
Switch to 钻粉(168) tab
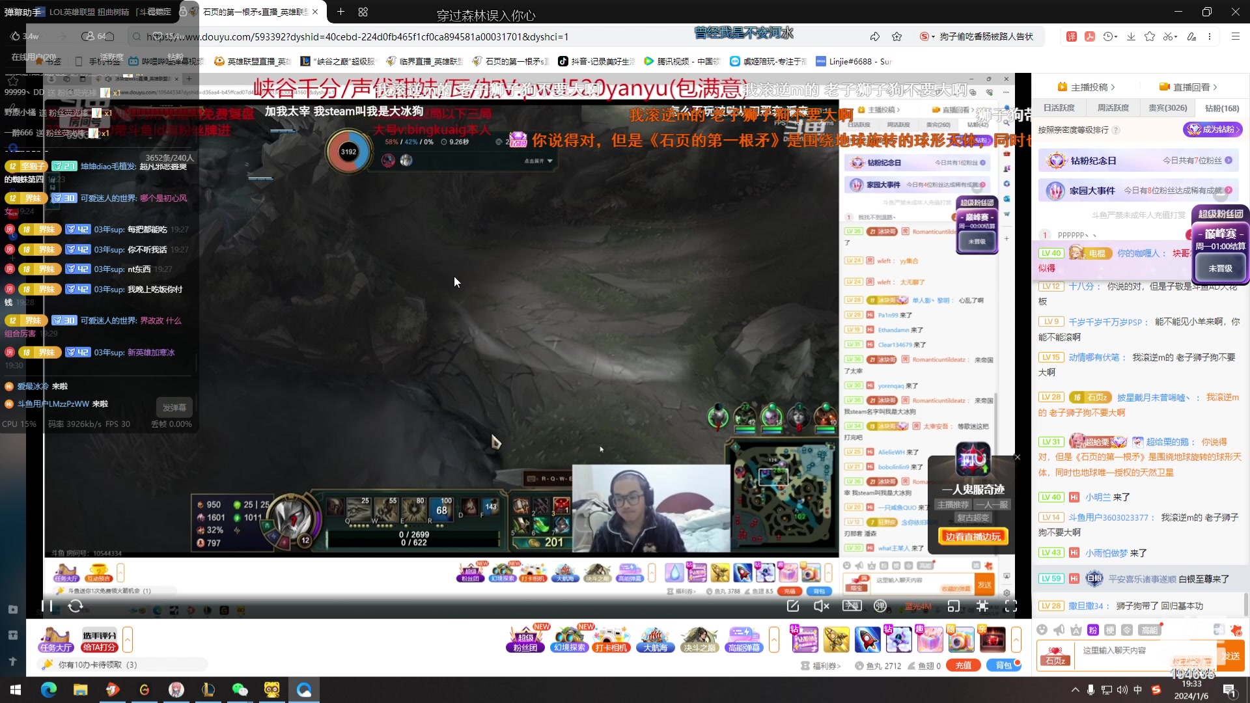1222,109
